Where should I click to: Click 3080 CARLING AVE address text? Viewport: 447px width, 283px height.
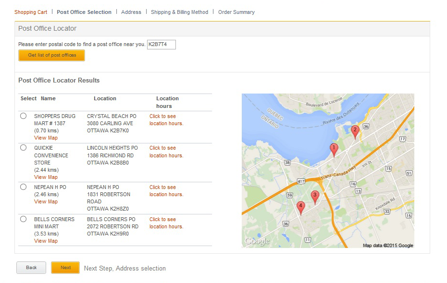click(110, 123)
